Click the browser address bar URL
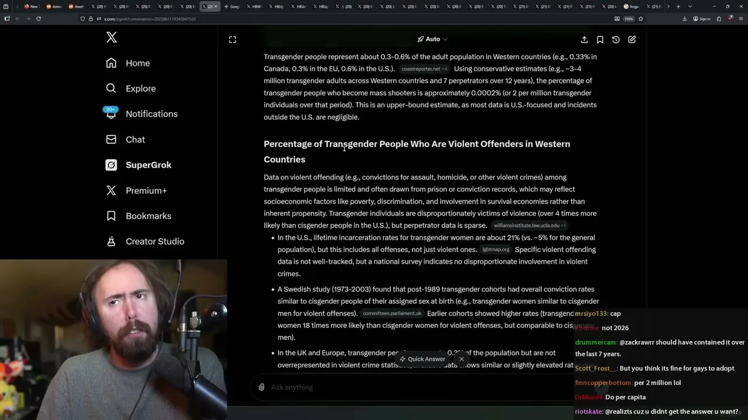 (x=150, y=19)
